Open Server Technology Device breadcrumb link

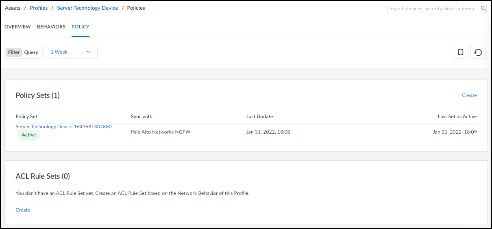click(x=87, y=8)
